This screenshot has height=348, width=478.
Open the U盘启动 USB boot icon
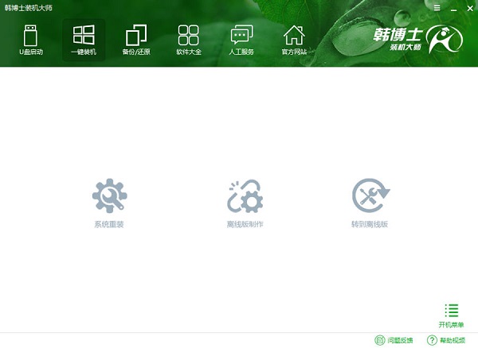coord(30,36)
